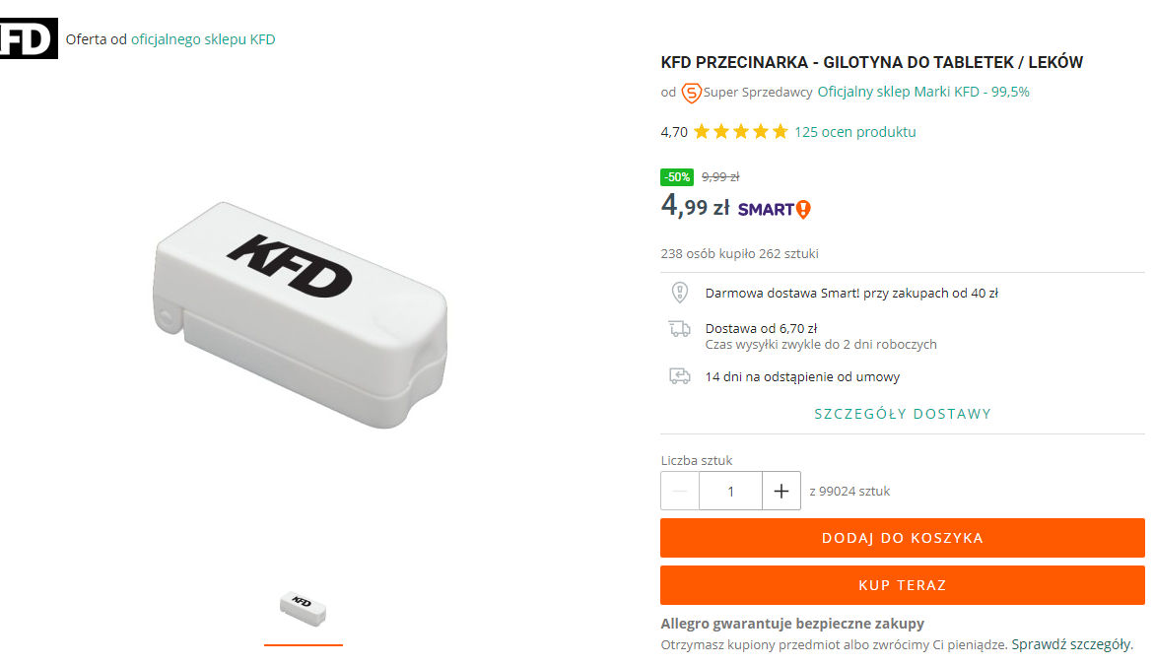
Task: Open Oficjalny sklep Marki KFD seller link
Action: tap(923, 93)
